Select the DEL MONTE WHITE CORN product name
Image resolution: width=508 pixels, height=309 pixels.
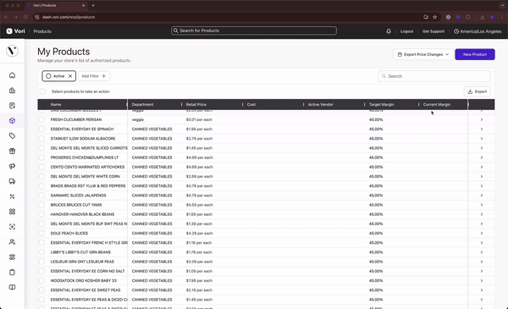(x=85, y=177)
